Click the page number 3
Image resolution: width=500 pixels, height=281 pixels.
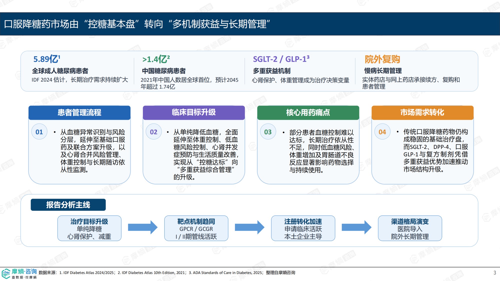(495, 273)
